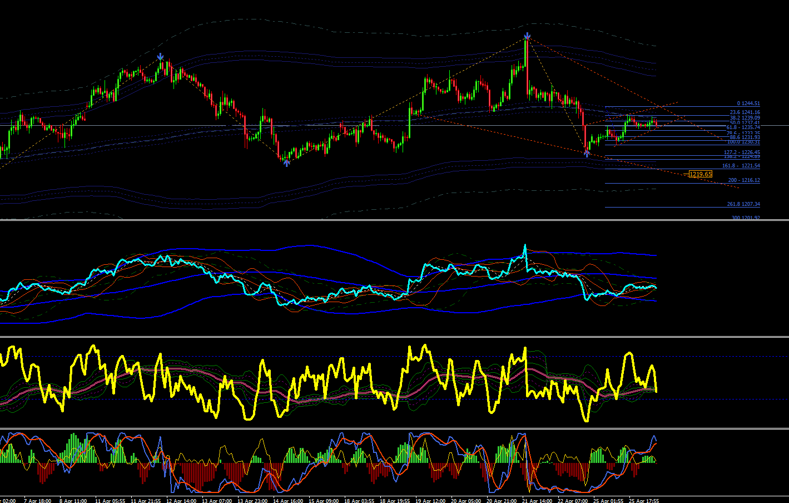Select the '161.8 - 1221.54' Fibonacci label
The width and height of the screenshot is (789, 503).
click(x=742, y=166)
